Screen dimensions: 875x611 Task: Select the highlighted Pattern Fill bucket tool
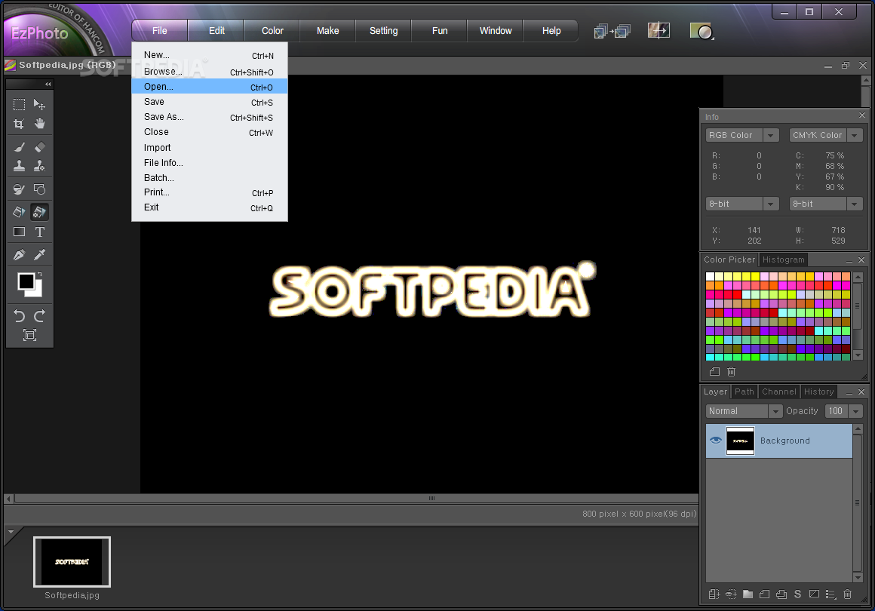coord(40,212)
